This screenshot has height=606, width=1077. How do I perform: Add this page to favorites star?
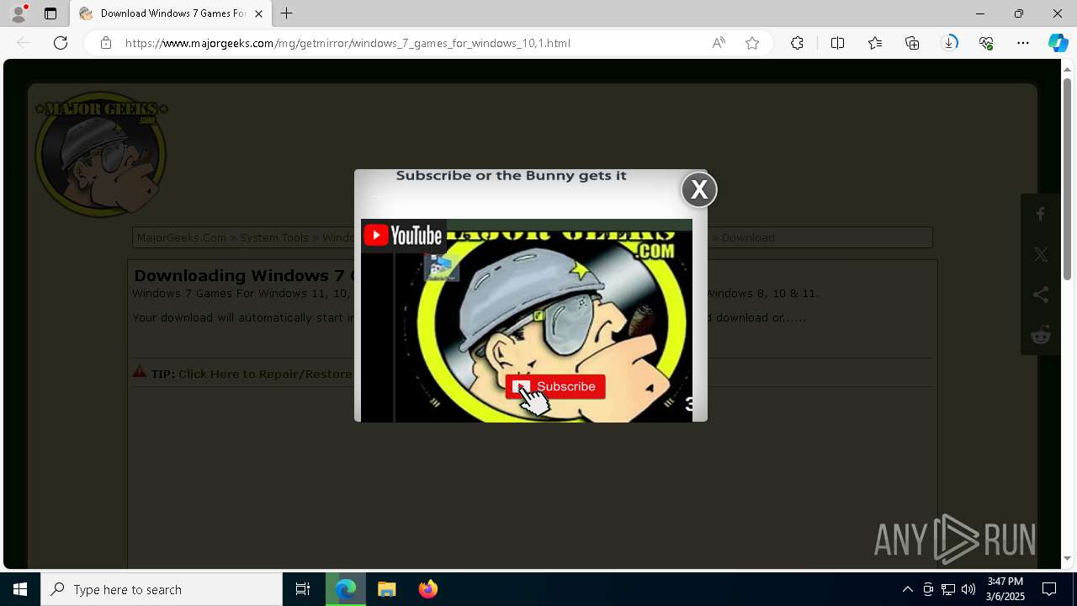[x=752, y=43]
